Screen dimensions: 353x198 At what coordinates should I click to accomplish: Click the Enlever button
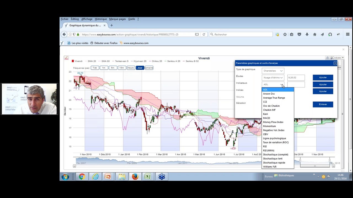point(323,105)
